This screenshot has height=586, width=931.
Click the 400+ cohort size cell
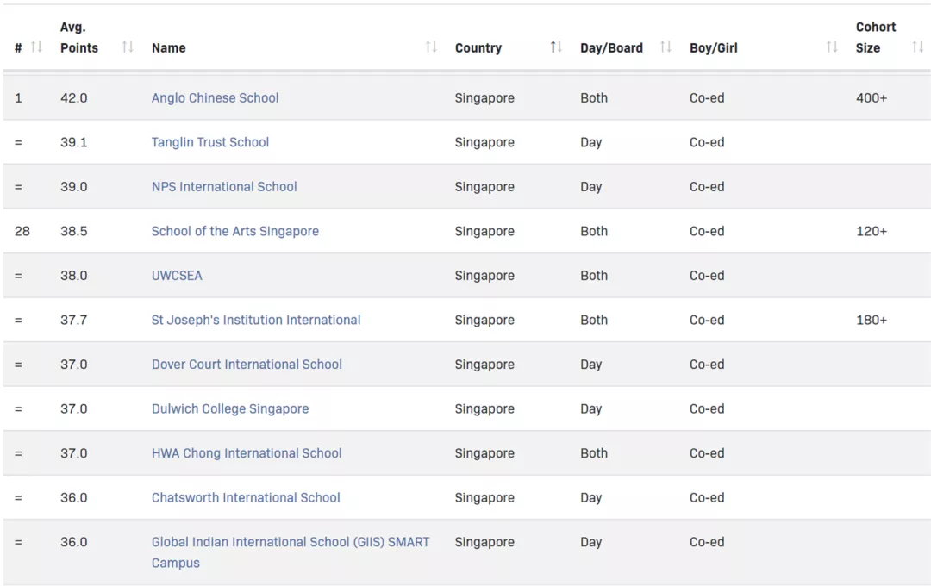871,98
